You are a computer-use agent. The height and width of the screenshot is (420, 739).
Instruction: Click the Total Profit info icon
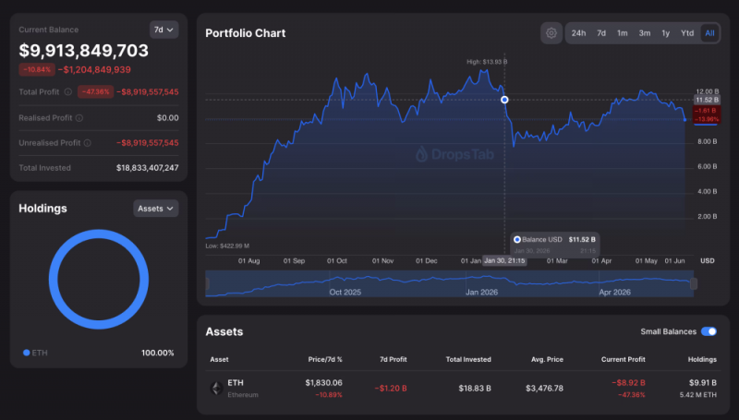67,91
